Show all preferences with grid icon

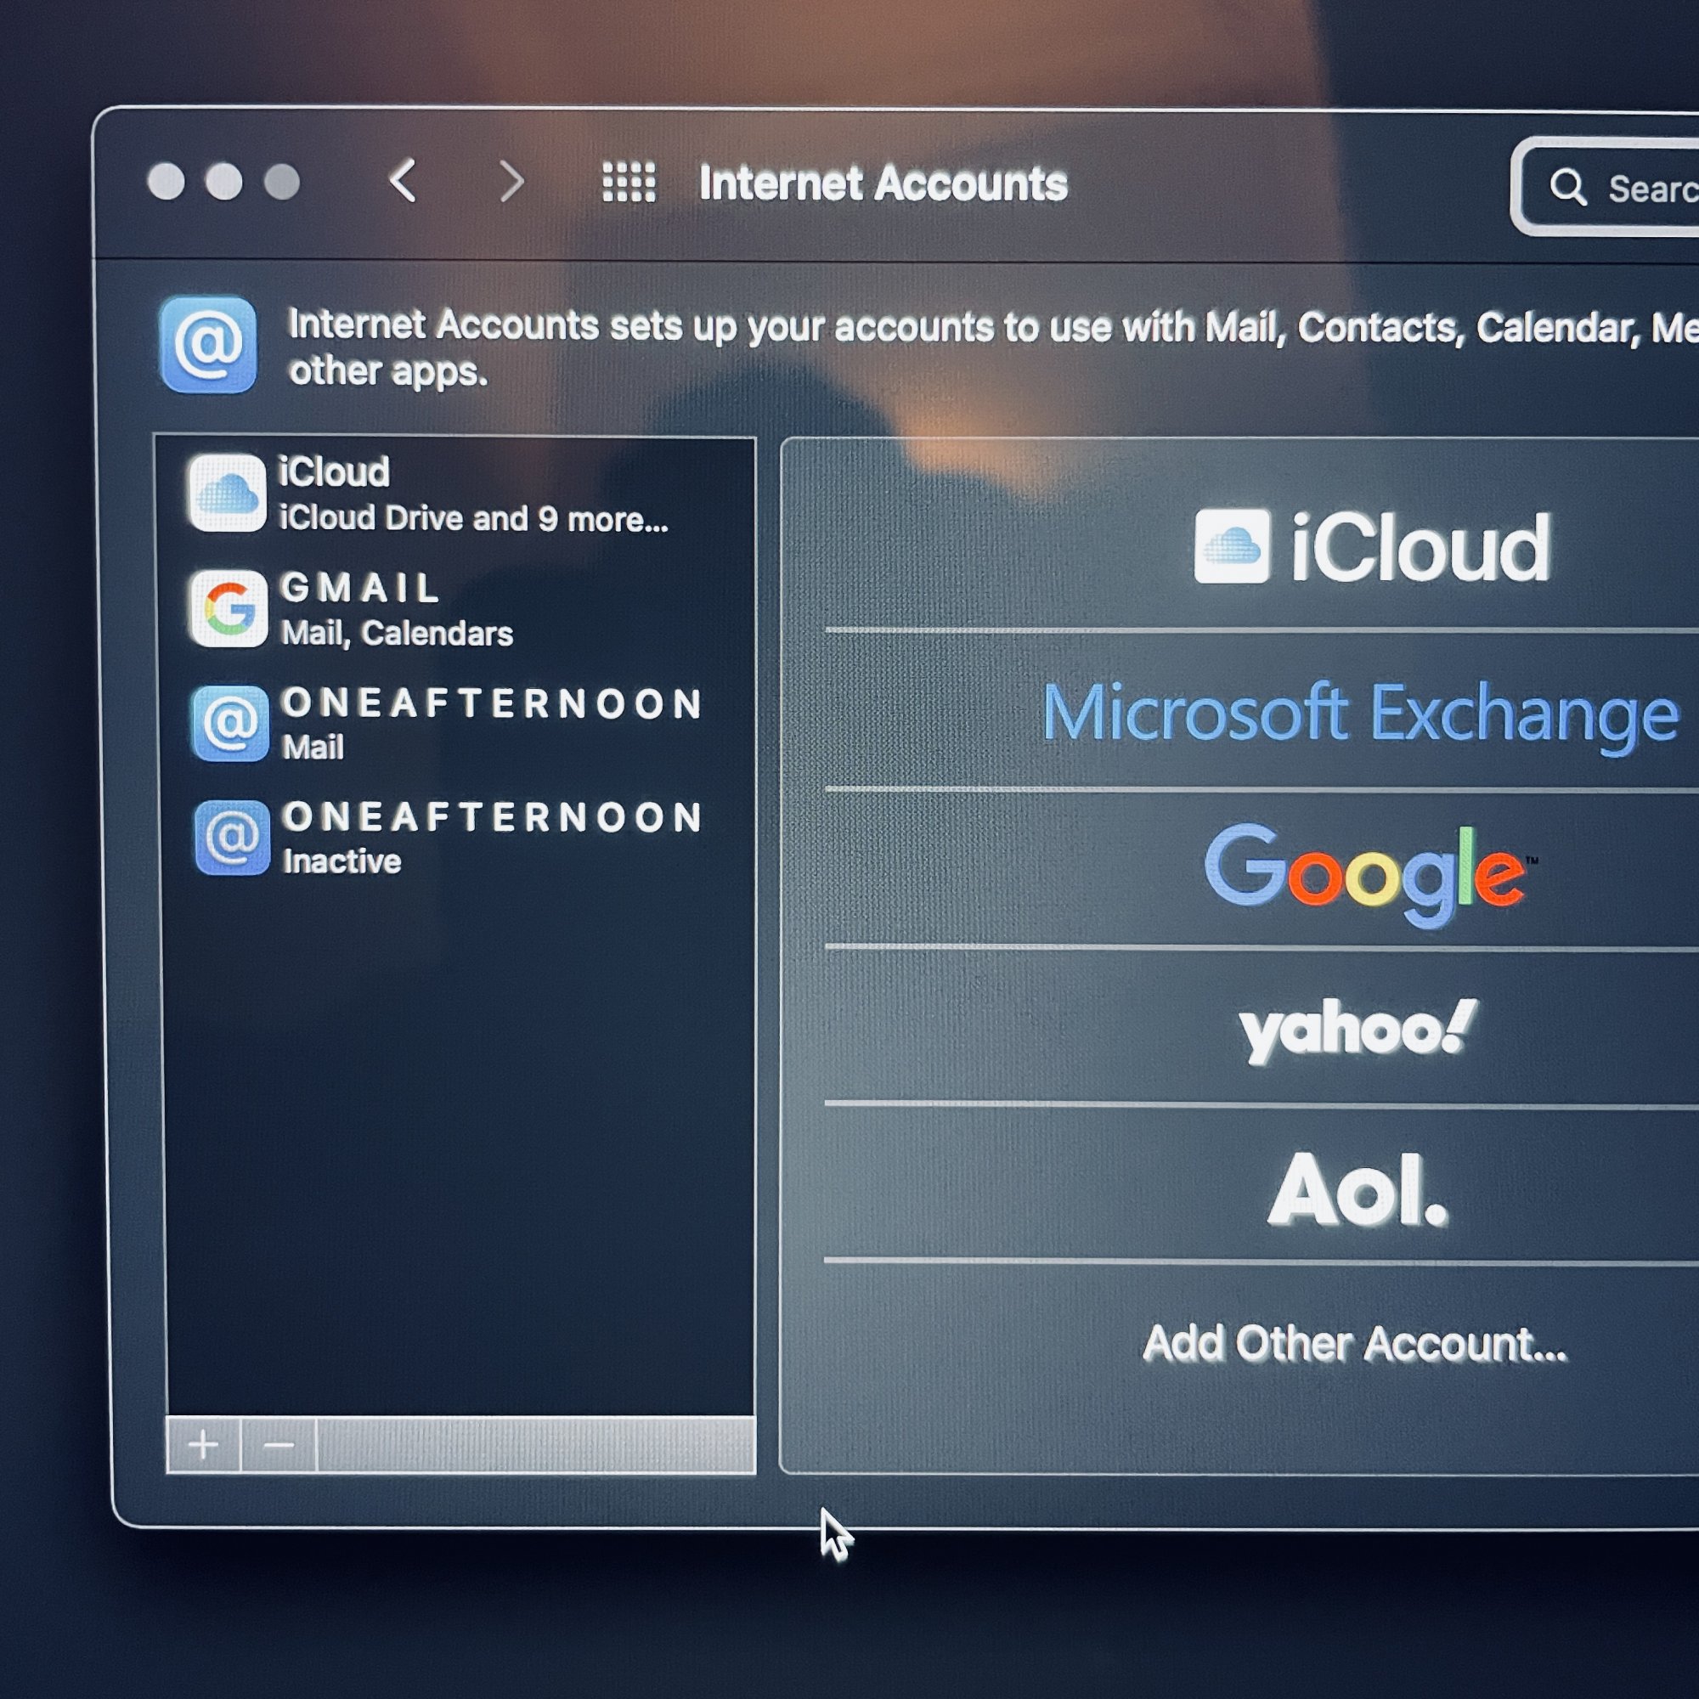point(629,182)
